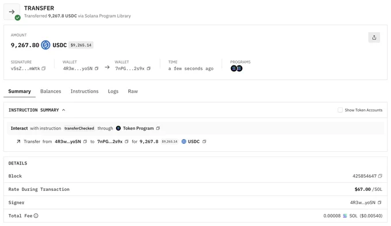Enable Show Token Accounts checkbox
This screenshot has height=226, width=391.
pos(340,110)
